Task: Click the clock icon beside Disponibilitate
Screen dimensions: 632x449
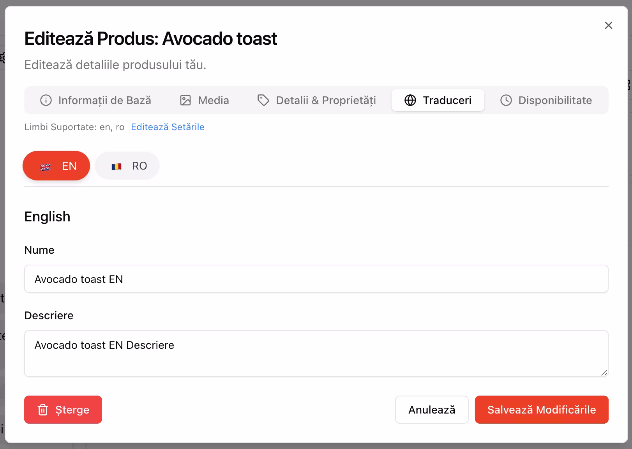Action: click(x=506, y=100)
